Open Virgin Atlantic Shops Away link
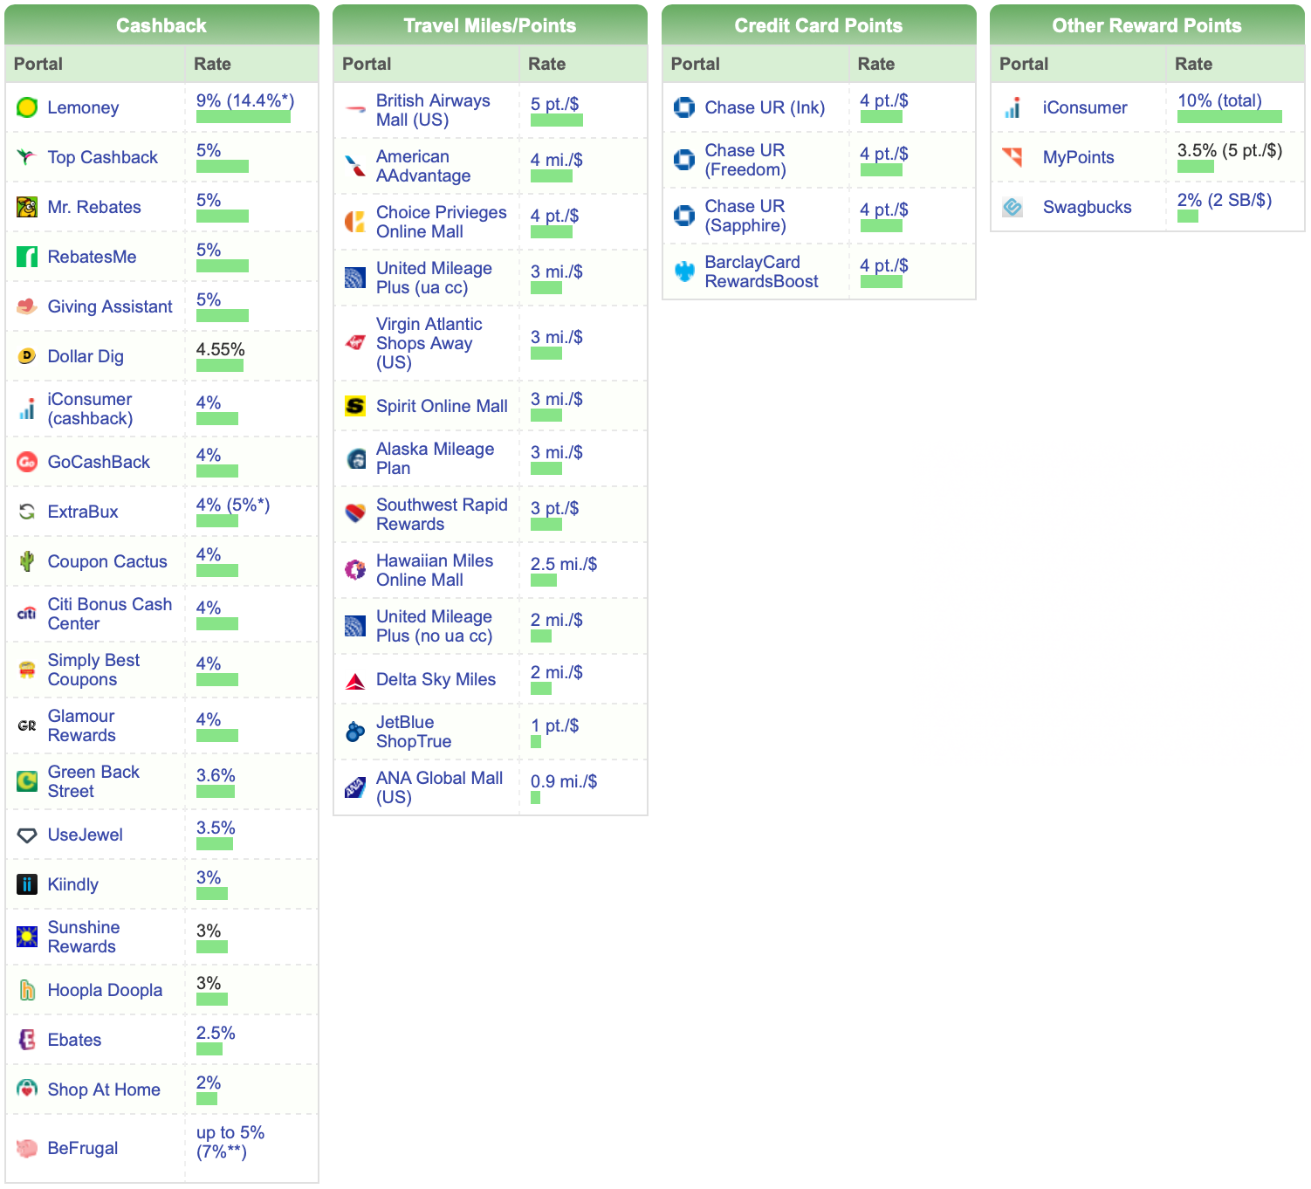 (x=429, y=343)
